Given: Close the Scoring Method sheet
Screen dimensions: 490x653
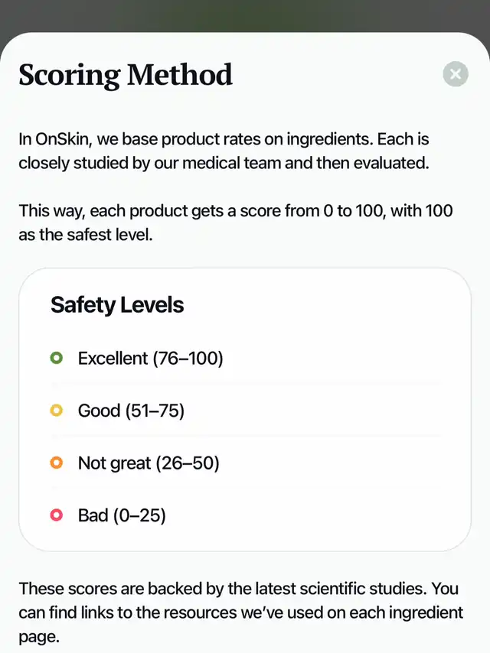Looking at the screenshot, I should pos(456,74).
